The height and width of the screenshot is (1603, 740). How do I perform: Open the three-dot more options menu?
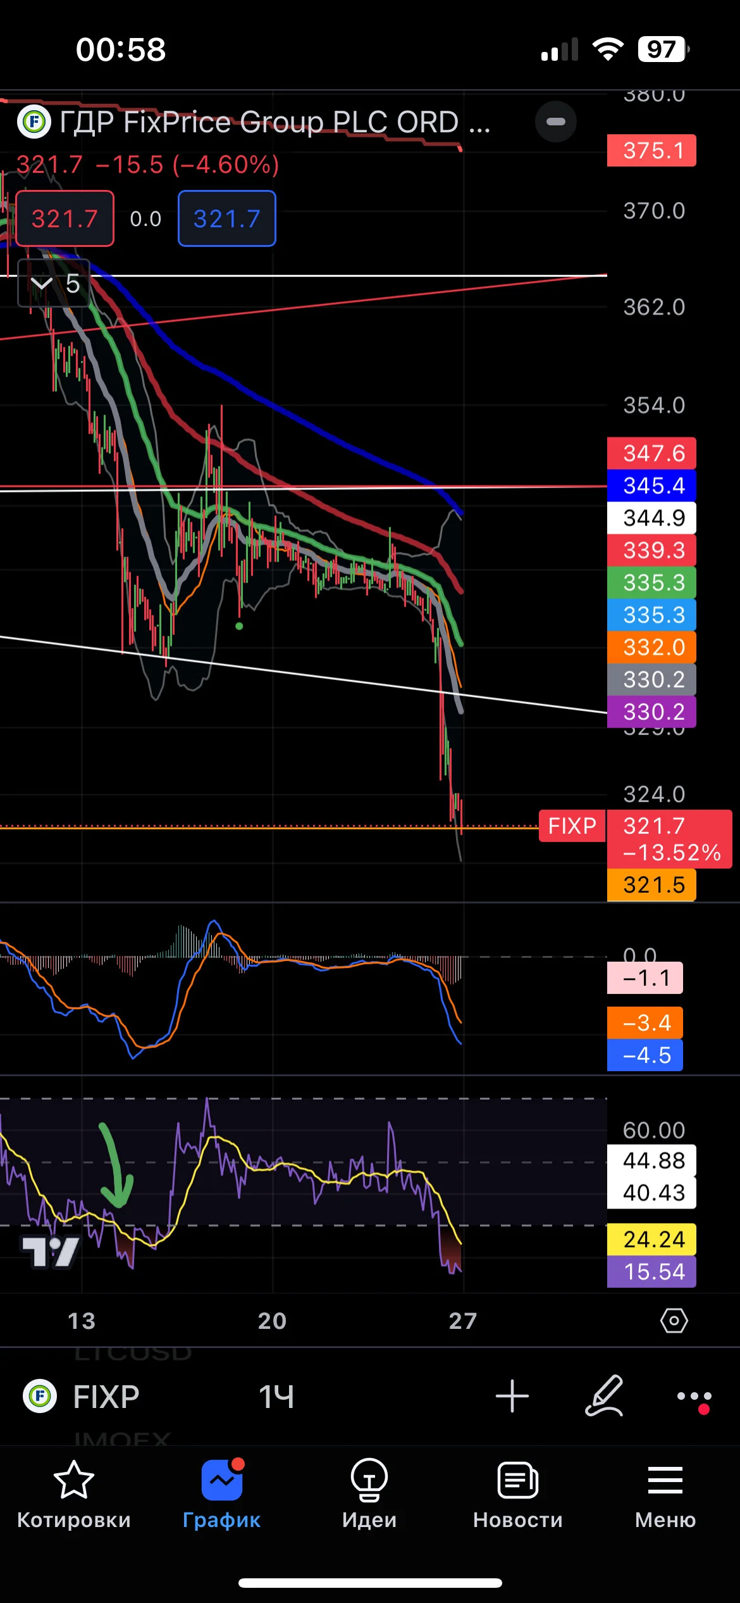pyautogui.click(x=694, y=1397)
